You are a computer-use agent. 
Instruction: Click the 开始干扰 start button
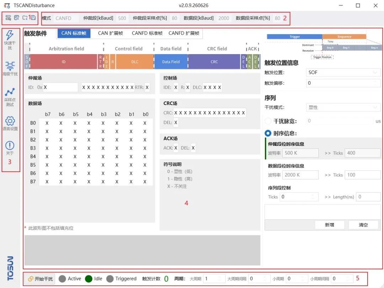click(40, 279)
